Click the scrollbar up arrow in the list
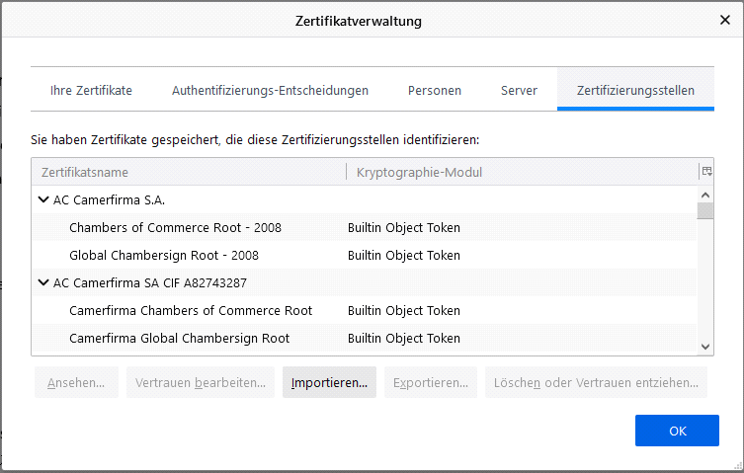The image size is (744, 473). point(705,194)
